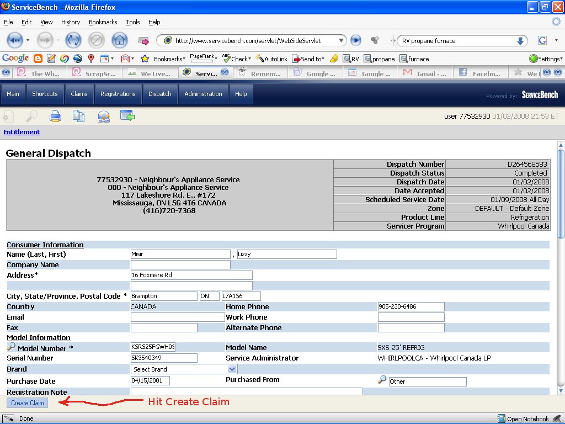Viewport: 565px width, 424px height.
Task: Open the ServiceBench Help navigation menu
Action: point(241,94)
